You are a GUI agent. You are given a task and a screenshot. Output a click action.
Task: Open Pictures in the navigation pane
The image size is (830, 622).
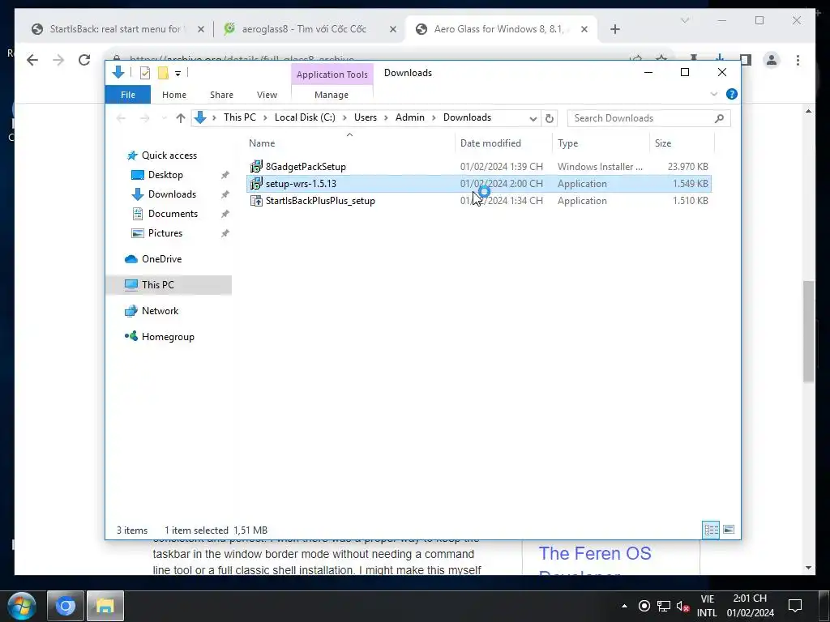tap(165, 233)
